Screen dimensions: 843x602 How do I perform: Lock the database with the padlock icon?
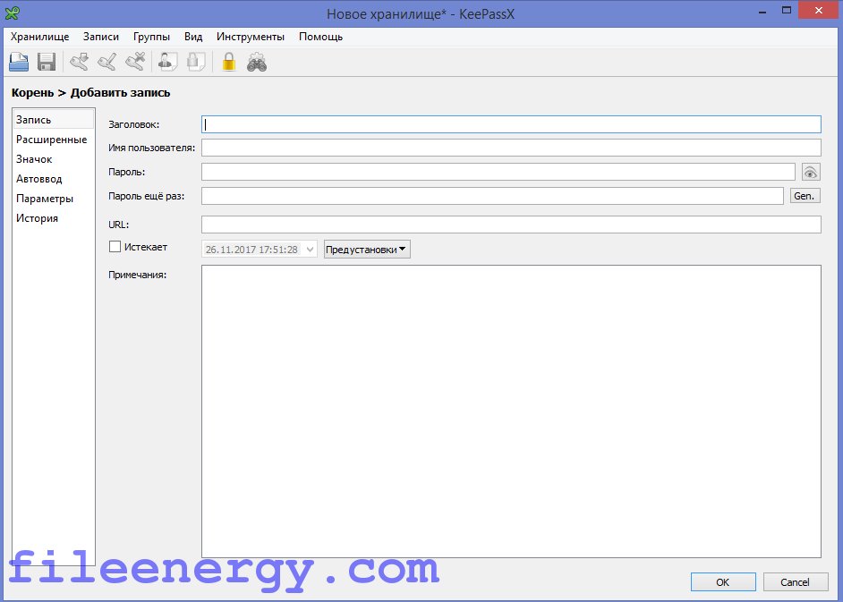pyautogui.click(x=229, y=62)
